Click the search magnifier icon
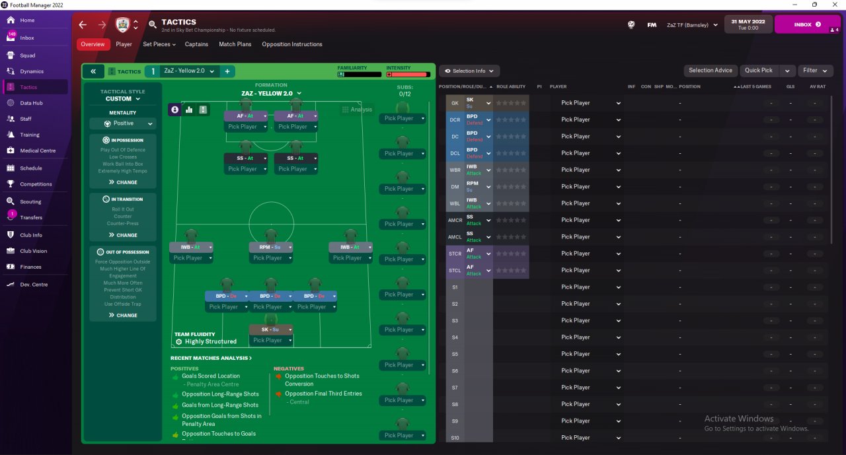This screenshot has width=846, height=455. tap(153, 25)
